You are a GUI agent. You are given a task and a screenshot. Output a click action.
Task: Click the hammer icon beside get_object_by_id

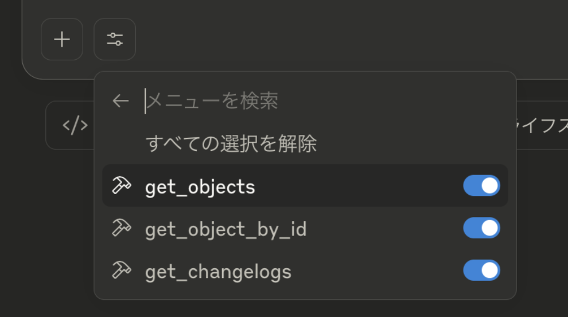(x=122, y=228)
